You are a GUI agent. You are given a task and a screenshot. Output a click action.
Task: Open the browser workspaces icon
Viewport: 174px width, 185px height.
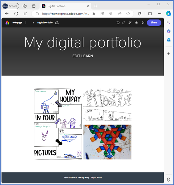click(x=25, y=6)
